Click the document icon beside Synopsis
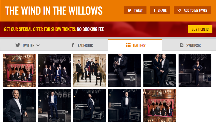This screenshot has height=129, width=216. 182,45
